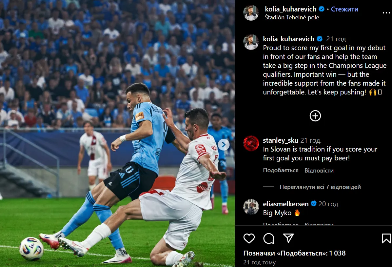
Task: Open stanley_sku username link
Action: coord(280,140)
